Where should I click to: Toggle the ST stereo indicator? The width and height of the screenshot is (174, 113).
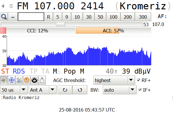point(5,71)
